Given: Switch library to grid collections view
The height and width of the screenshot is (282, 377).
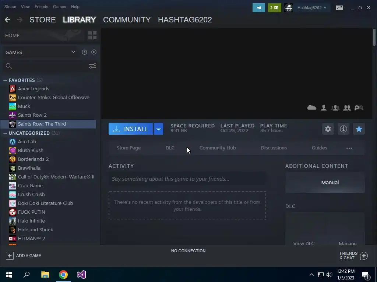Looking at the screenshot, I should pos(92,35).
